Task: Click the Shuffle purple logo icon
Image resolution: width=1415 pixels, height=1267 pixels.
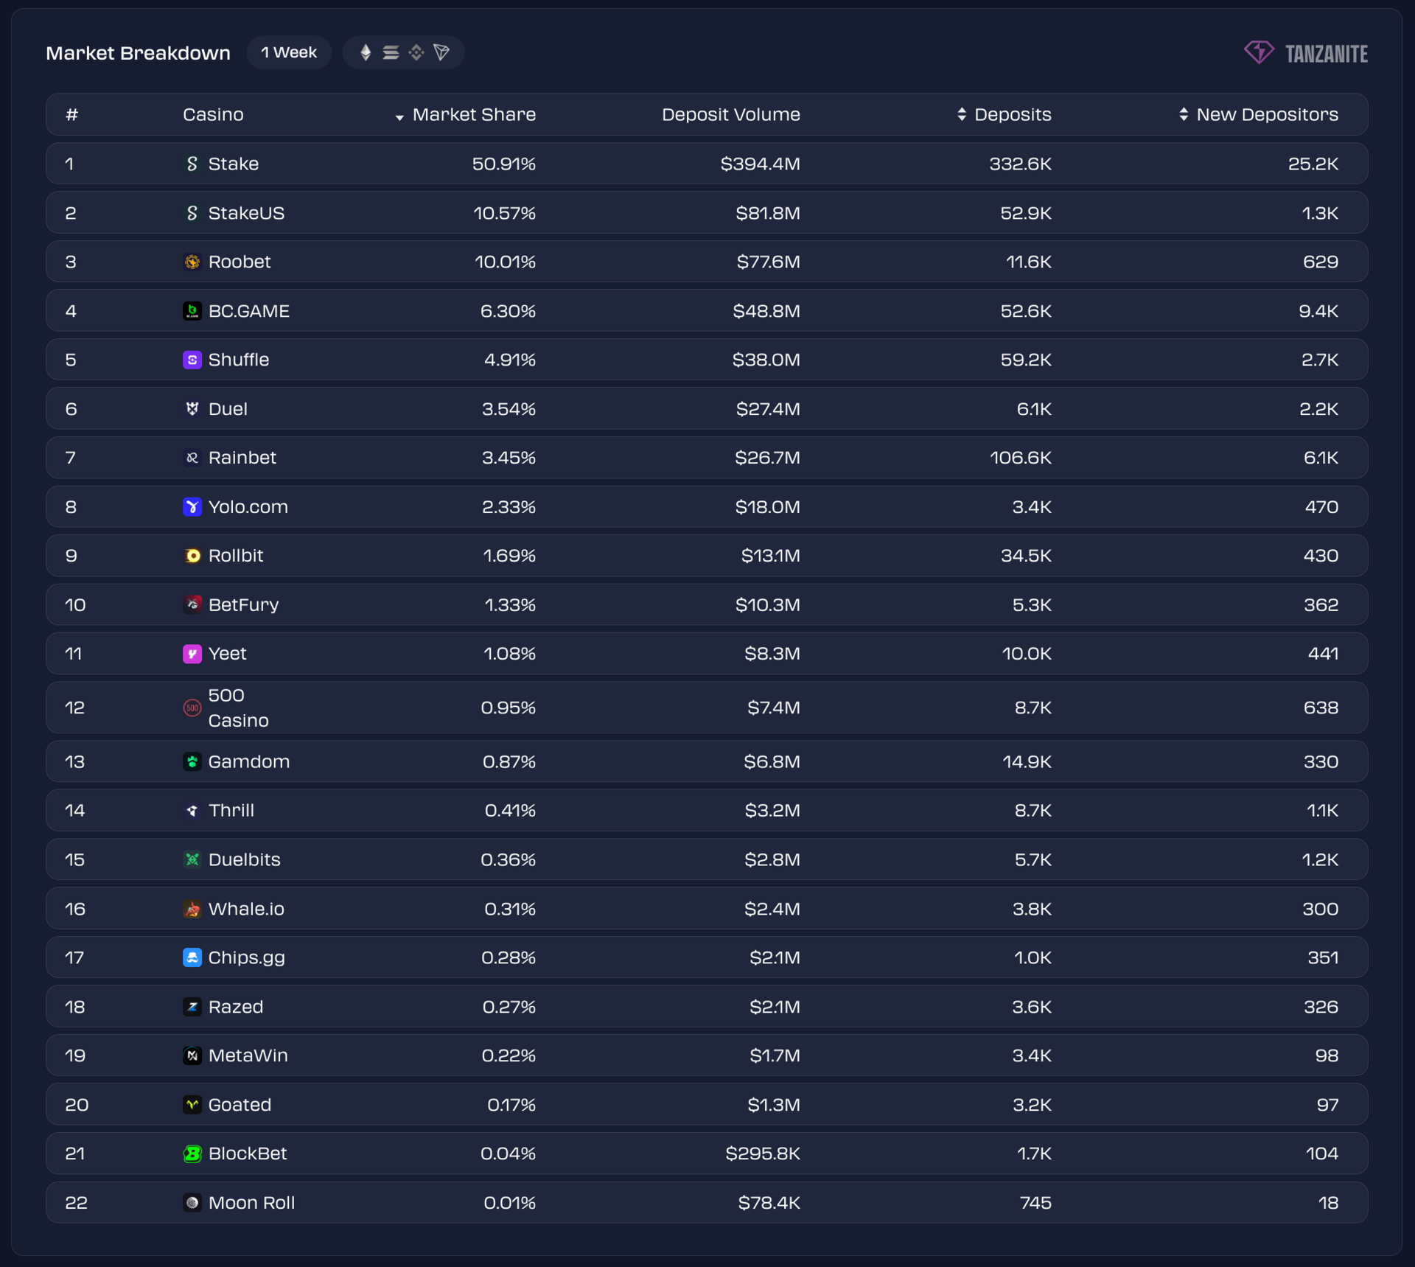Action: coord(192,360)
